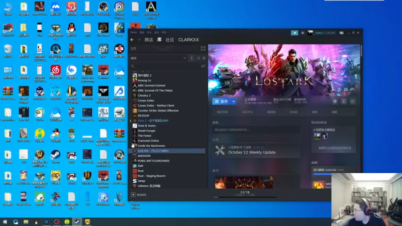Select the Steep desktop shortcut
This screenshot has height=226, width=402.
coord(119,30)
